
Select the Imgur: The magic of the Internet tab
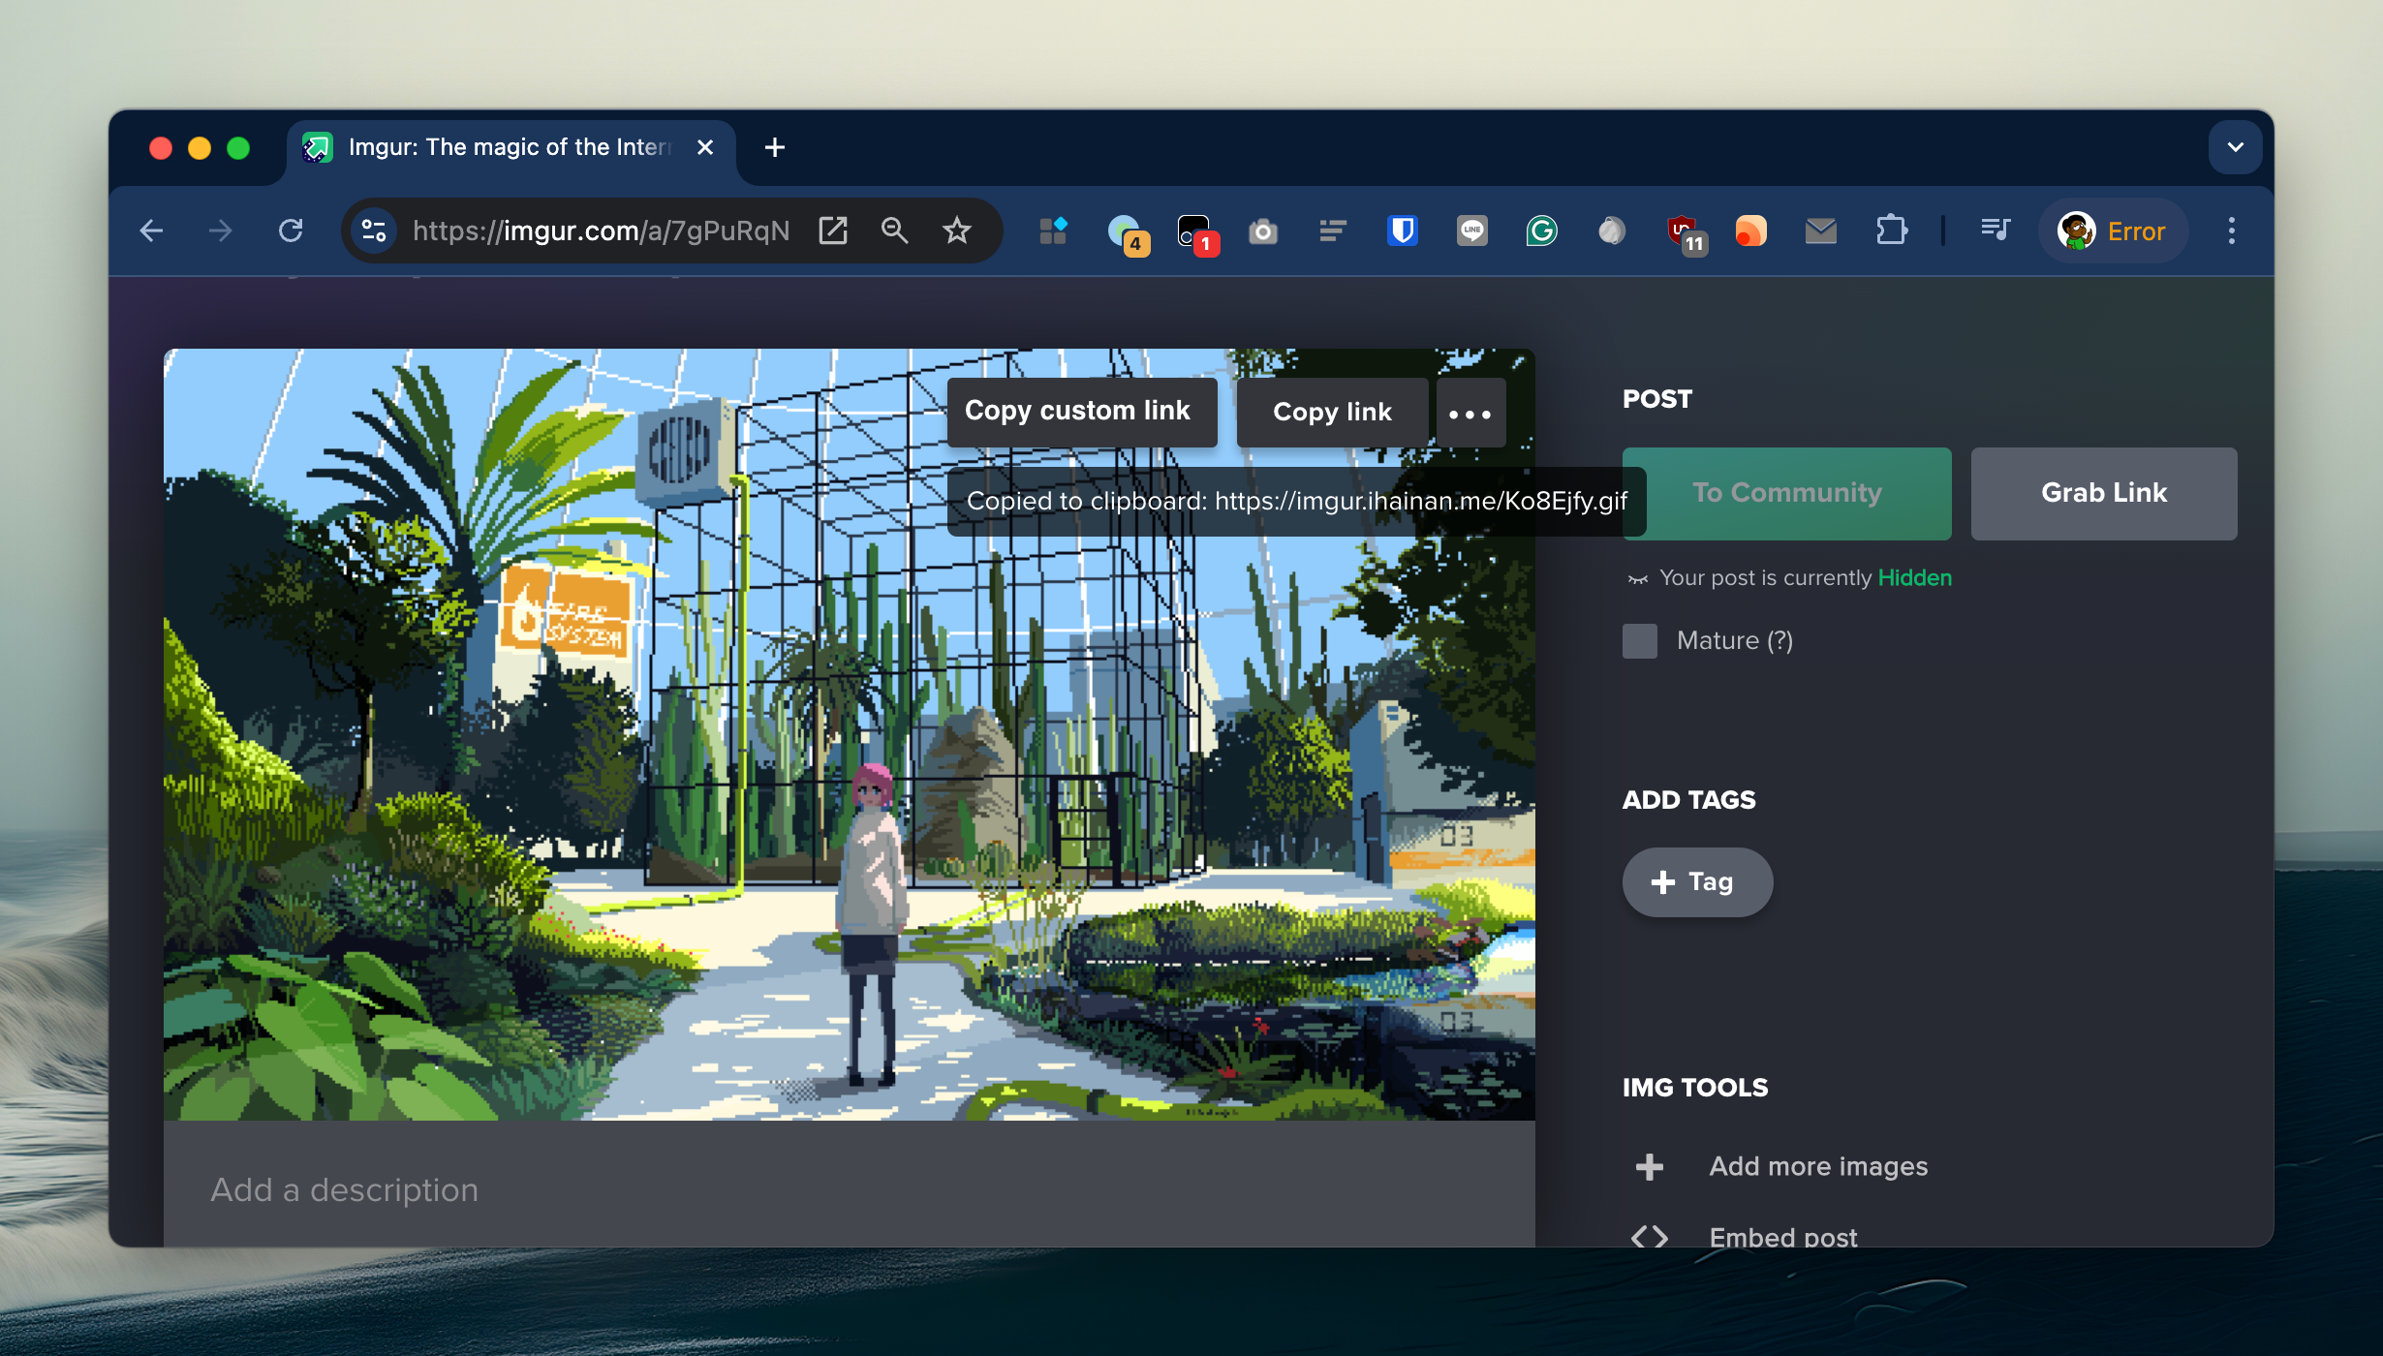pyautogui.click(x=511, y=147)
